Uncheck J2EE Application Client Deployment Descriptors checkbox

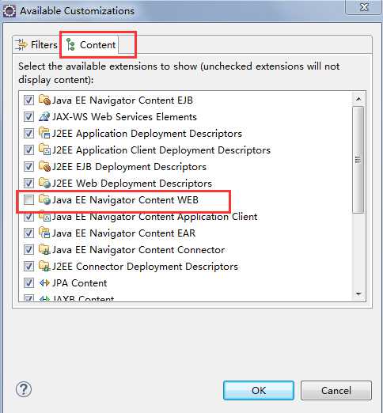[28, 150]
